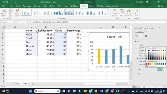Open Change Colors palette
This screenshot has width=167, height=94.
click(17, 13)
